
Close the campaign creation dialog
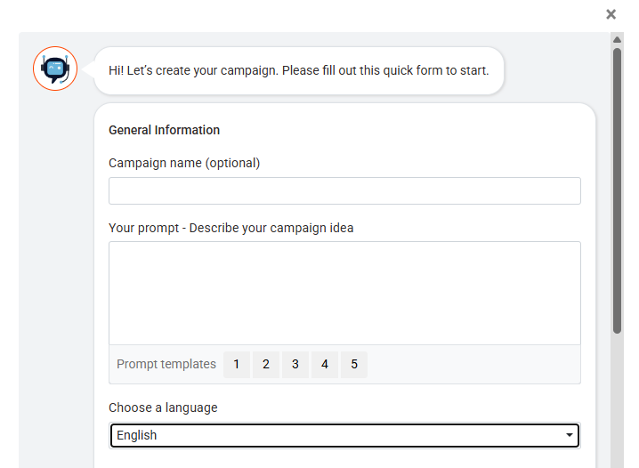pyautogui.click(x=611, y=14)
